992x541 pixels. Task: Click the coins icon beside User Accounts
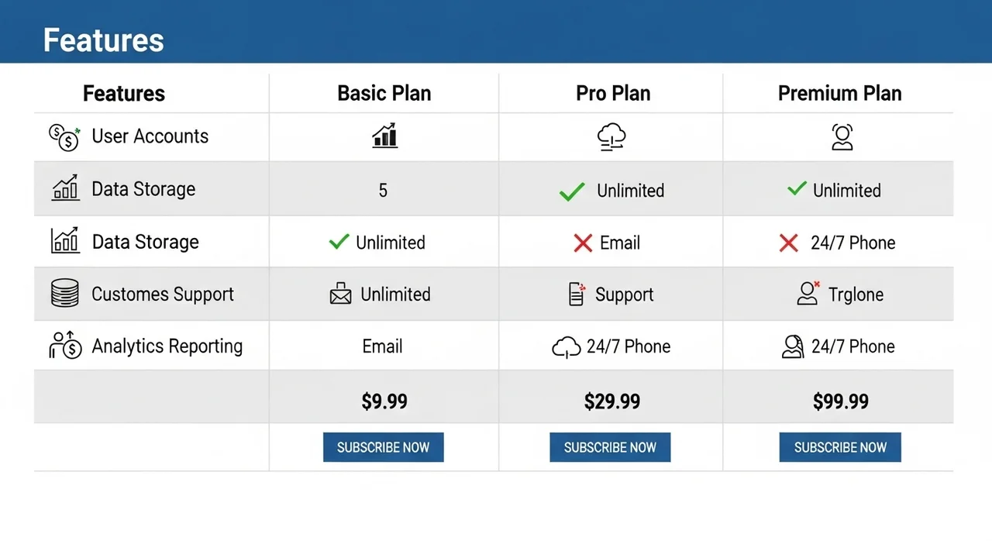(x=65, y=137)
